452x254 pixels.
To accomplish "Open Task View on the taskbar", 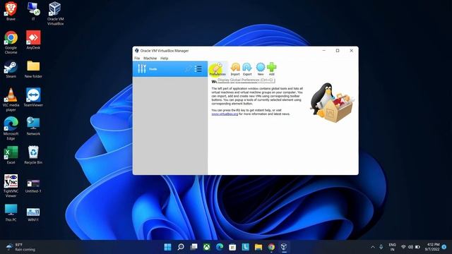I will coord(194,247).
